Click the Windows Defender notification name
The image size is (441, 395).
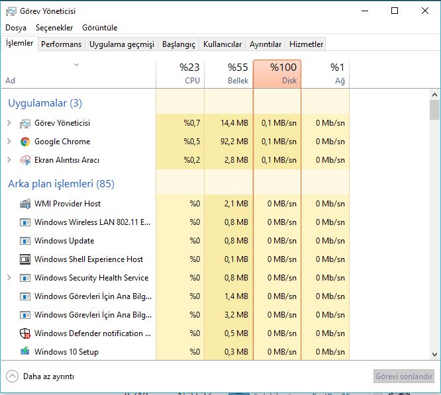pyautogui.click(x=93, y=333)
